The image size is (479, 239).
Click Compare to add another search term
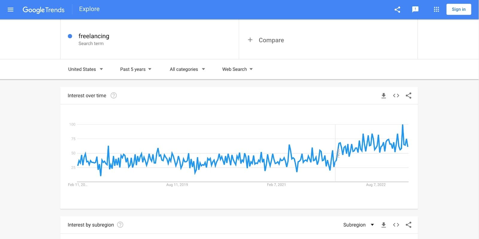click(x=266, y=40)
